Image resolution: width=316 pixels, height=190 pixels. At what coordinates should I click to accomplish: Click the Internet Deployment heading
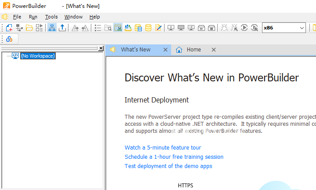[157, 100]
